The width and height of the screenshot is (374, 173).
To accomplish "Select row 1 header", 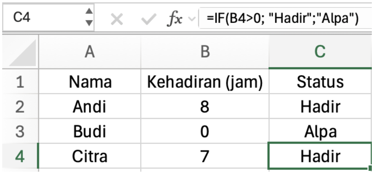I will click(19, 82).
